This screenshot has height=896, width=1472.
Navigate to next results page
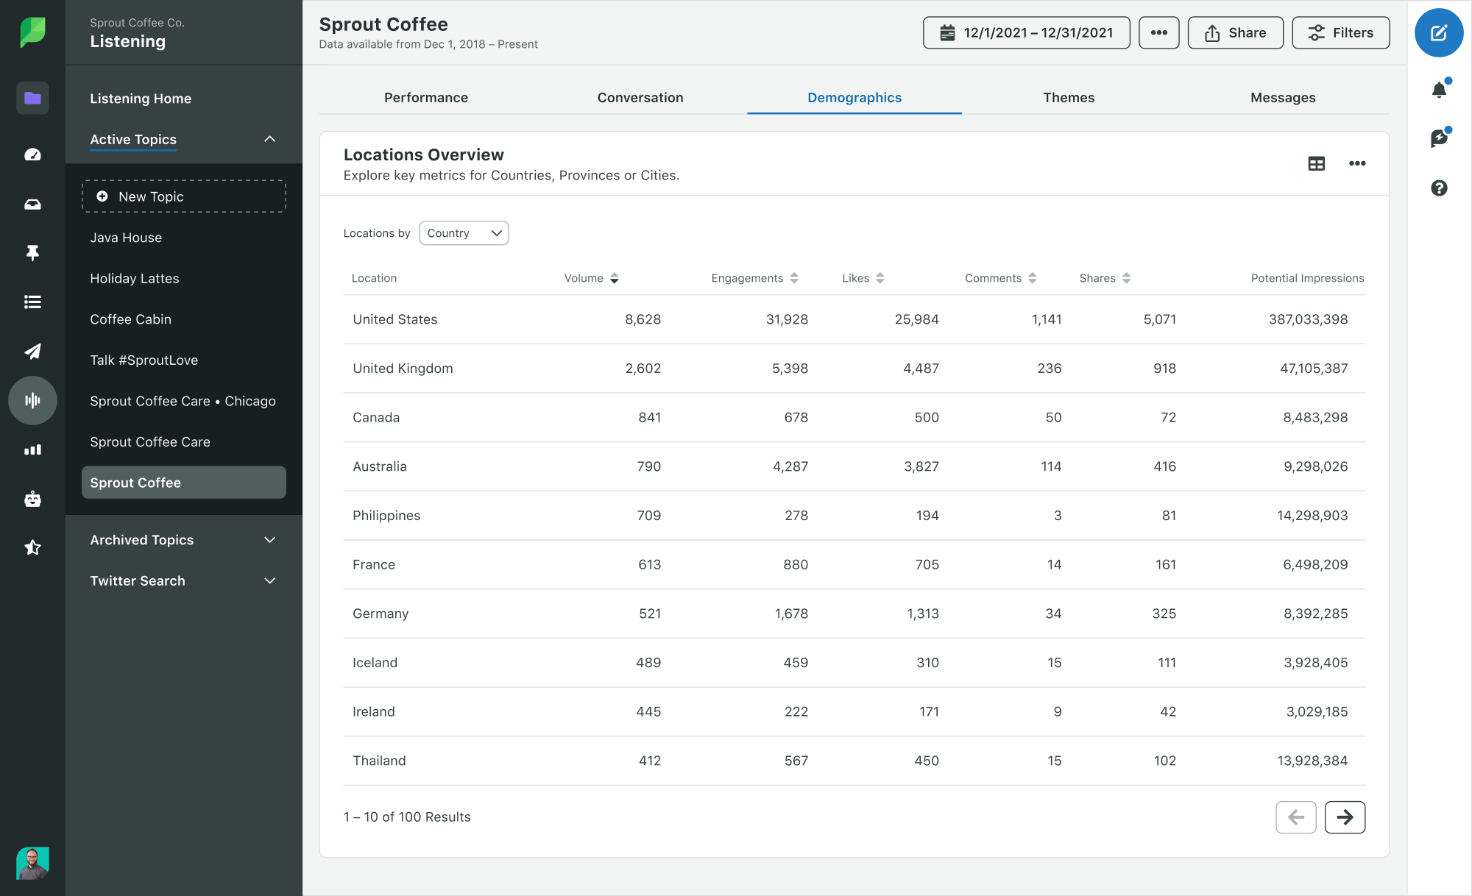1346,817
